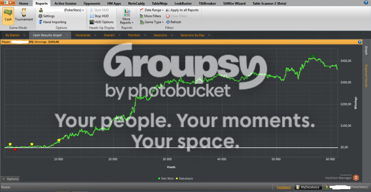The height and width of the screenshot is (192, 371).
Task: Click Winnings: $359,00 header text
Action: (x=47, y=42)
